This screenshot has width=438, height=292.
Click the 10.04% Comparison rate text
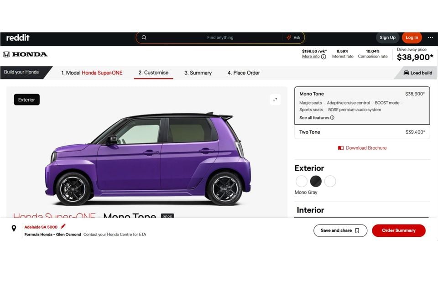(x=373, y=54)
